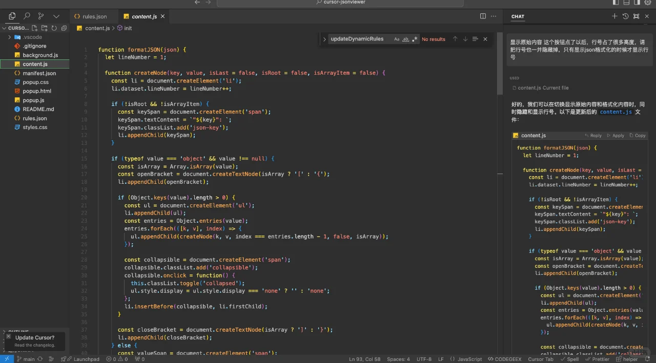Click the New File icon in explorer
Viewport: 656px width, 363px height.
(35, 28)
